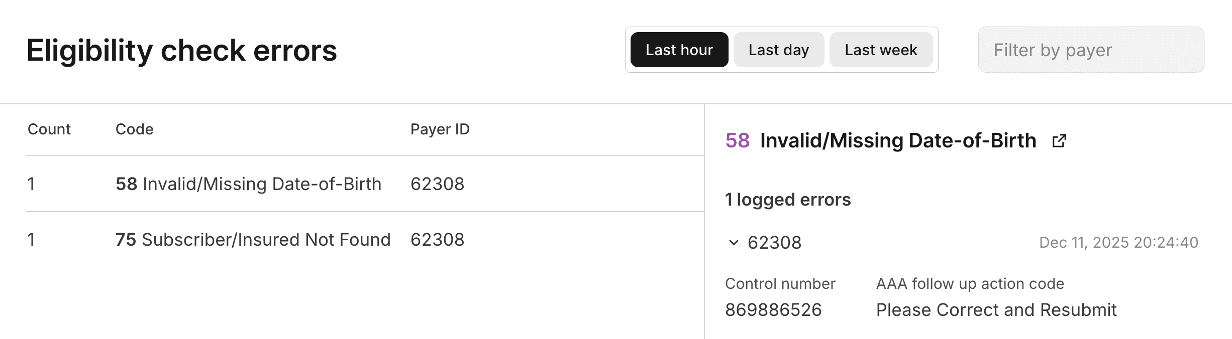Screen dimensions: 1232x339
Task: Click Please Correct and Resubmit text
Action: [x=996, y=310]
